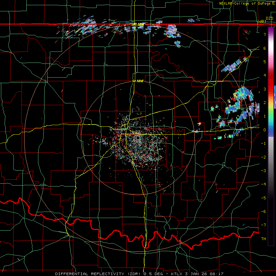Select the 50 NMI range ring label
Viewport: 276px width, 276px height.
pyautogui.click(x=138, y=81)
